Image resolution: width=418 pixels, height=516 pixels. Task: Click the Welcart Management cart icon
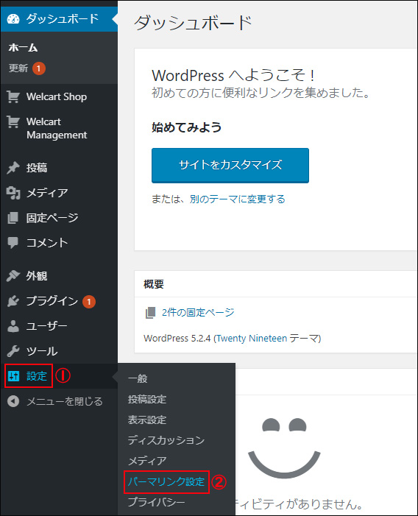[13, 121]
